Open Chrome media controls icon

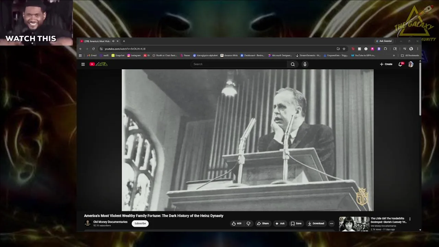pos(405,49)
